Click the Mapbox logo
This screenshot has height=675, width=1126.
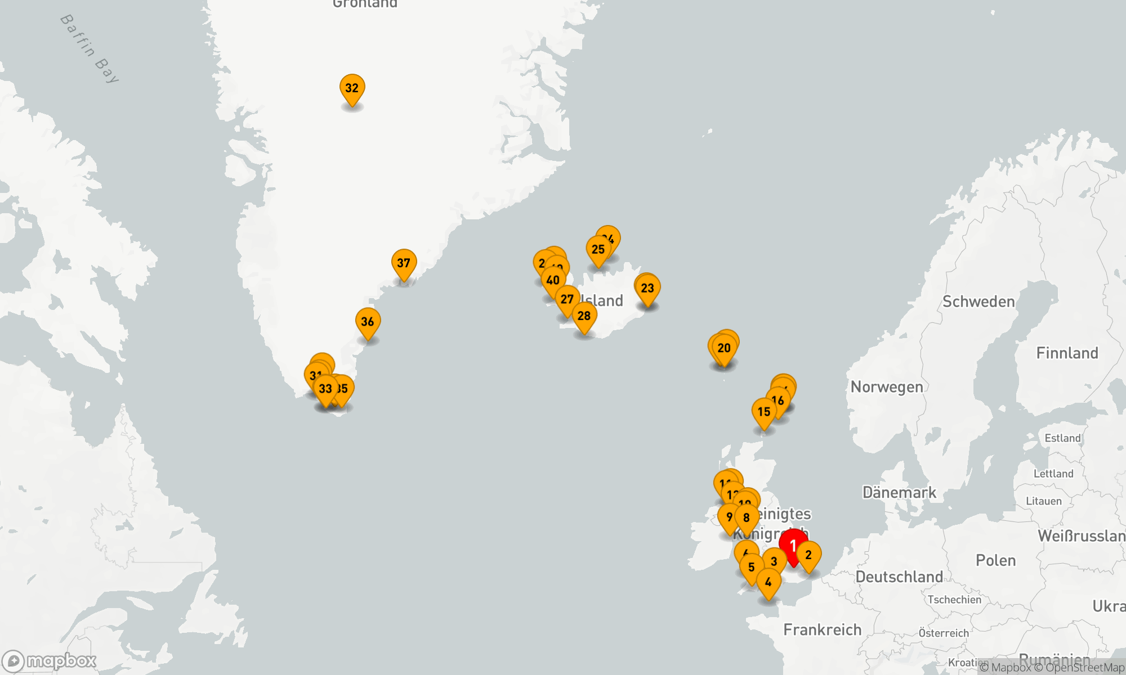50,660
